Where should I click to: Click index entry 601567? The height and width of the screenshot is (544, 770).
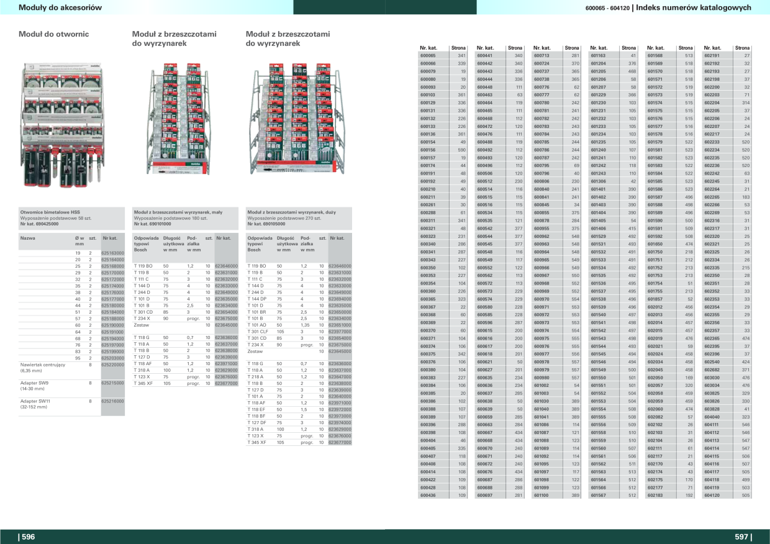pyautogui.click(x=599, y=496)
